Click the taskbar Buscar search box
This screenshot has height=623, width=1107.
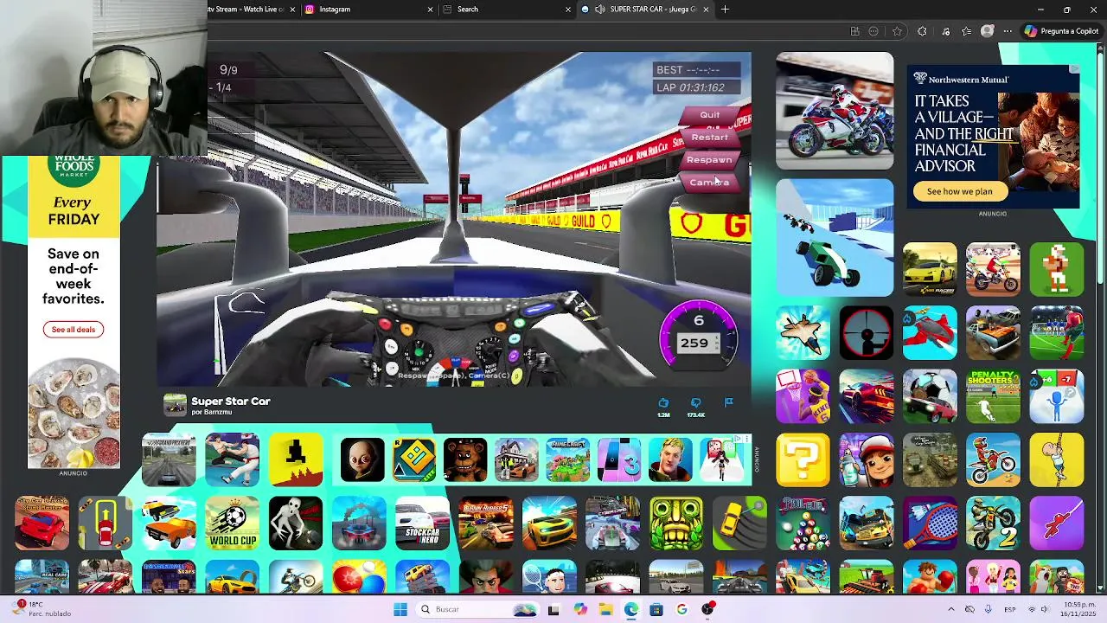point(476,609)
